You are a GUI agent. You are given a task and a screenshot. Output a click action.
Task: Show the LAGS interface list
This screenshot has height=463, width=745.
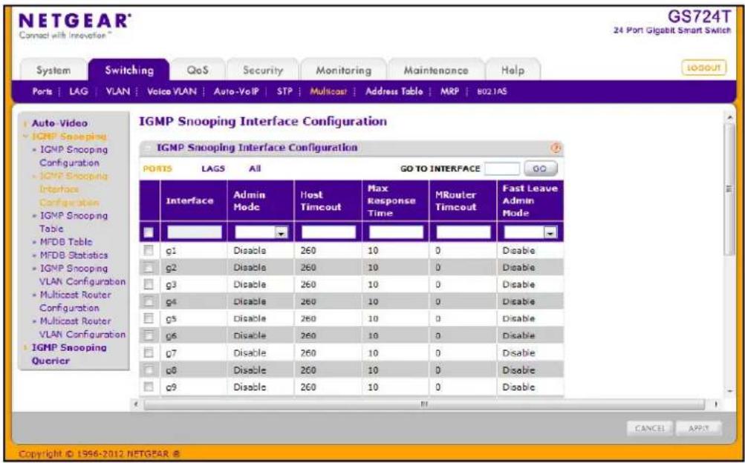tap(213, 169)
